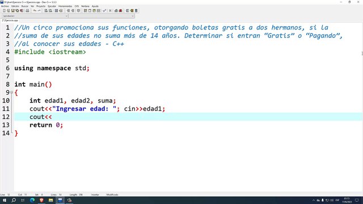Place cursor after cout<< on line 12

click(x=52, y=117)
